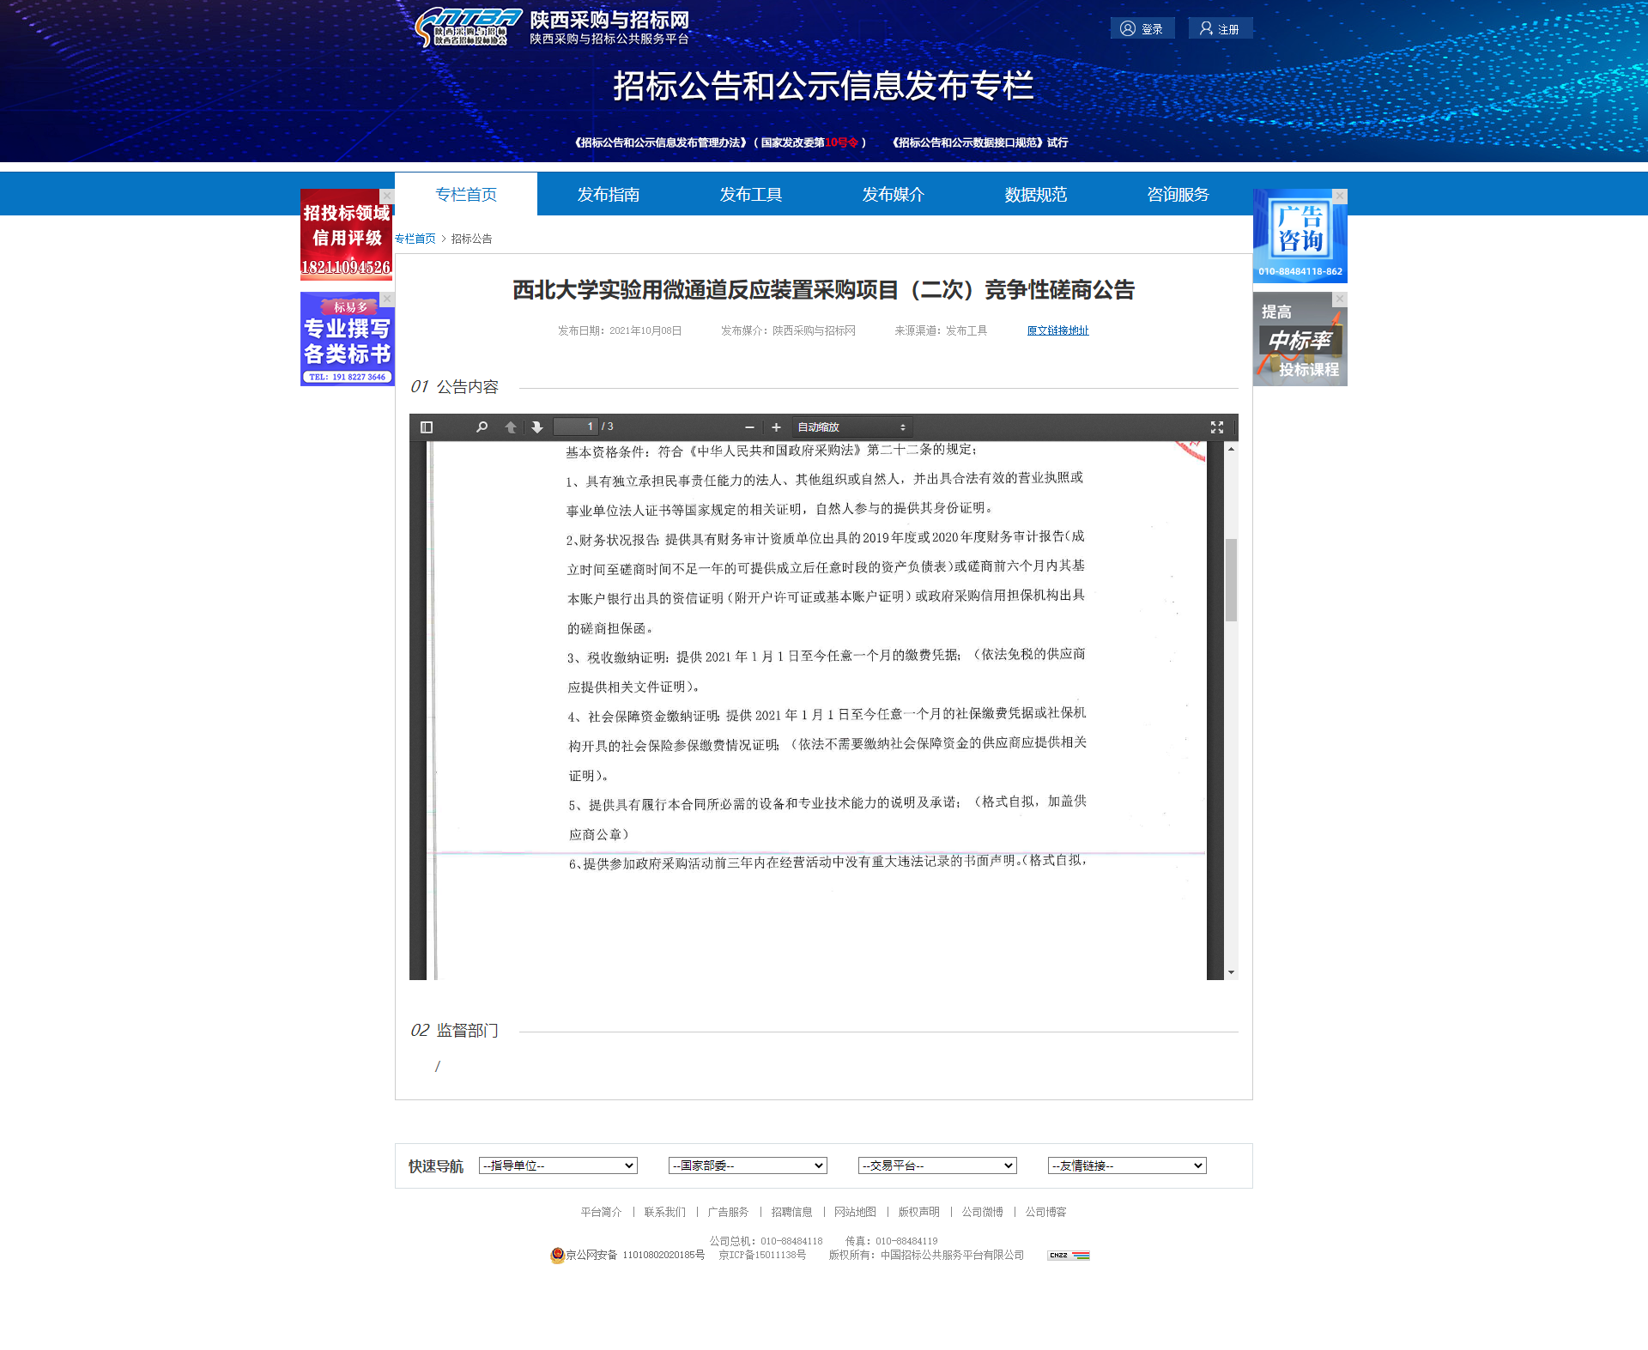Click the 注册 register button
The height and width of the screenshot is (1350, 1648).
[x=1220, y=29]
